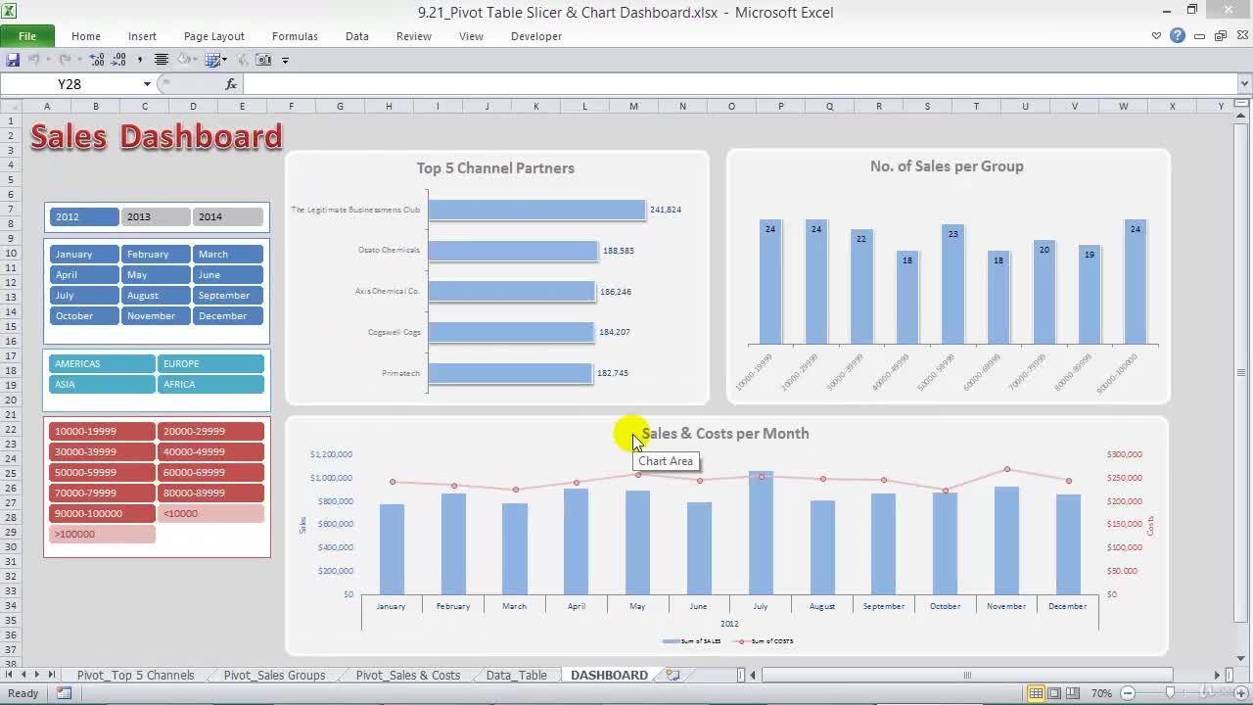Select 2014 in the year slicer
The width and height of the screenshot is (1253, 705).
coord(227,216)
